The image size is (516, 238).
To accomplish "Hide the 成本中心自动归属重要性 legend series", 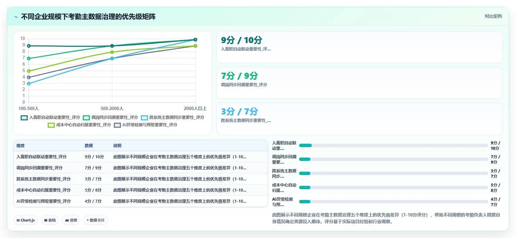I will [79, 125].
